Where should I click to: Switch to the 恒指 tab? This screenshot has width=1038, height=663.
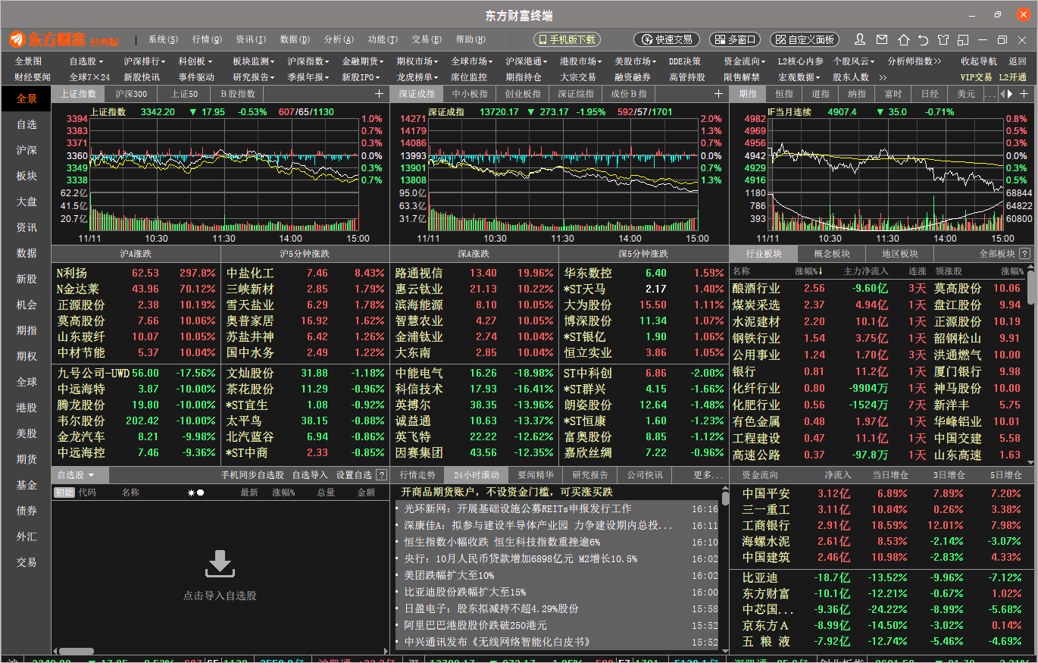tap(784, 94)
